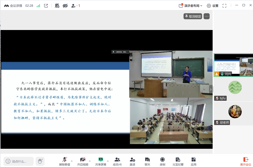This screenshot has height=167, width=253.
Task: Enter full screen mode
Action: pos(224,6)
